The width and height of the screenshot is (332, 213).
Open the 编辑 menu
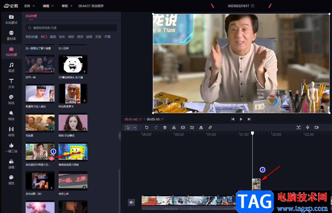click(48, 6)
